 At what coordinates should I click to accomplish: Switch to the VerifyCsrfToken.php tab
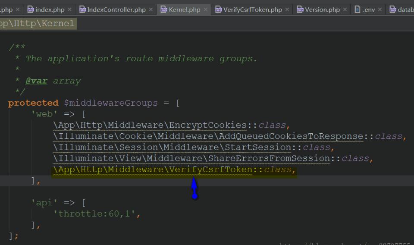point(253,10)
